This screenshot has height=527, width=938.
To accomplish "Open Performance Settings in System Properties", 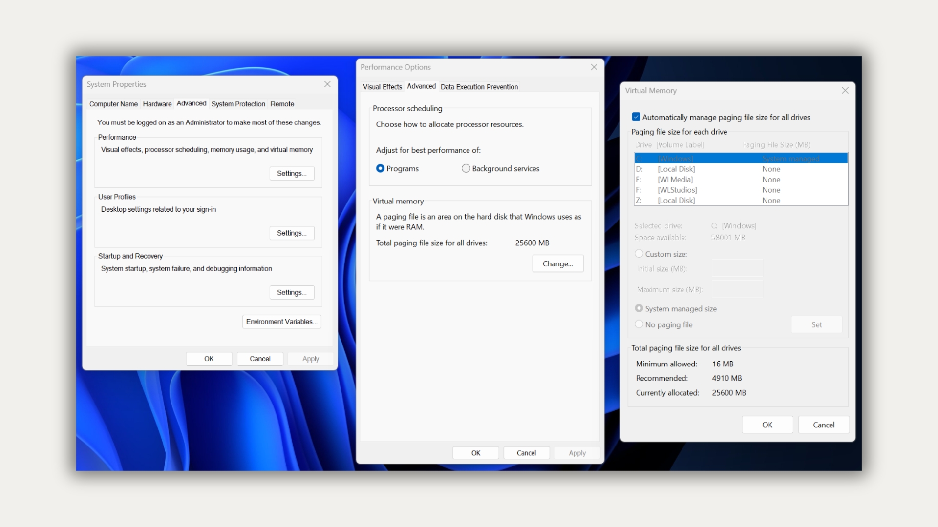I will [x=292, y=174].
